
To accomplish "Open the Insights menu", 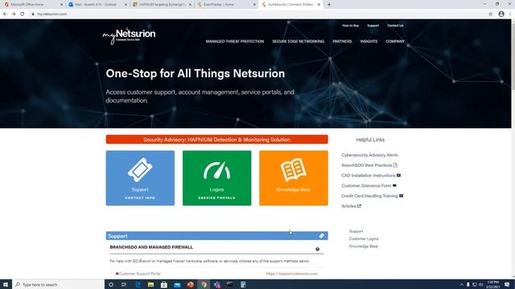I will 369,42.
